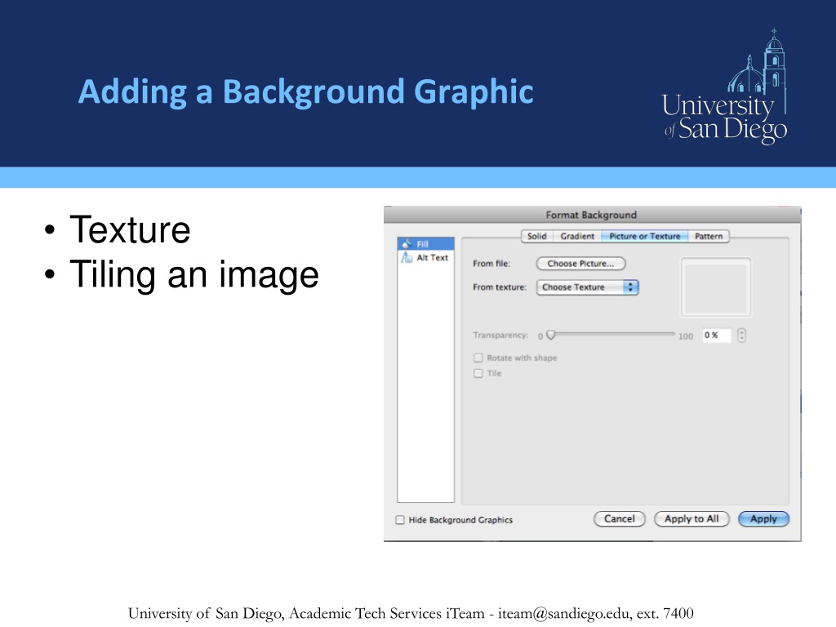This screenshot has width=836, height=627.
Task: Click the Apply to All button
Action: click(x=691, y=519)
